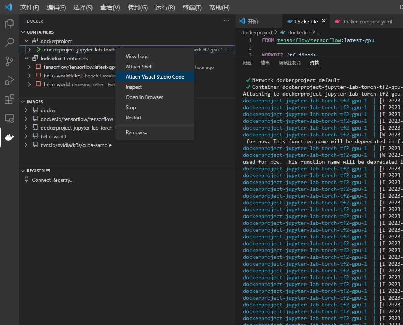Screen dimensions: 403x325
Task: Click the green running icon of jupyter-lab container
Action: [38, 50]
